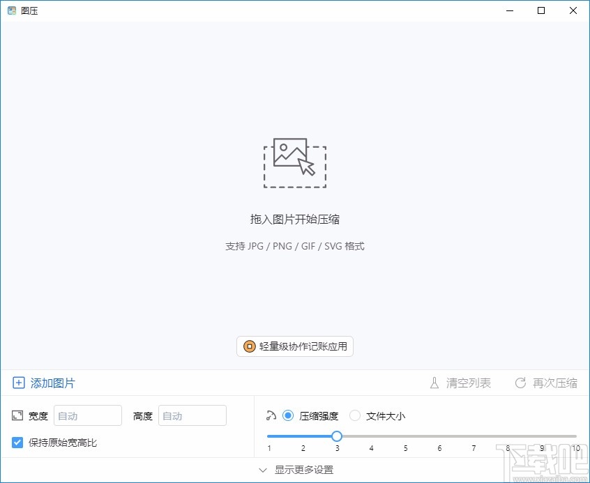Click the 添加图片 plus icon

tap(18, 383)
